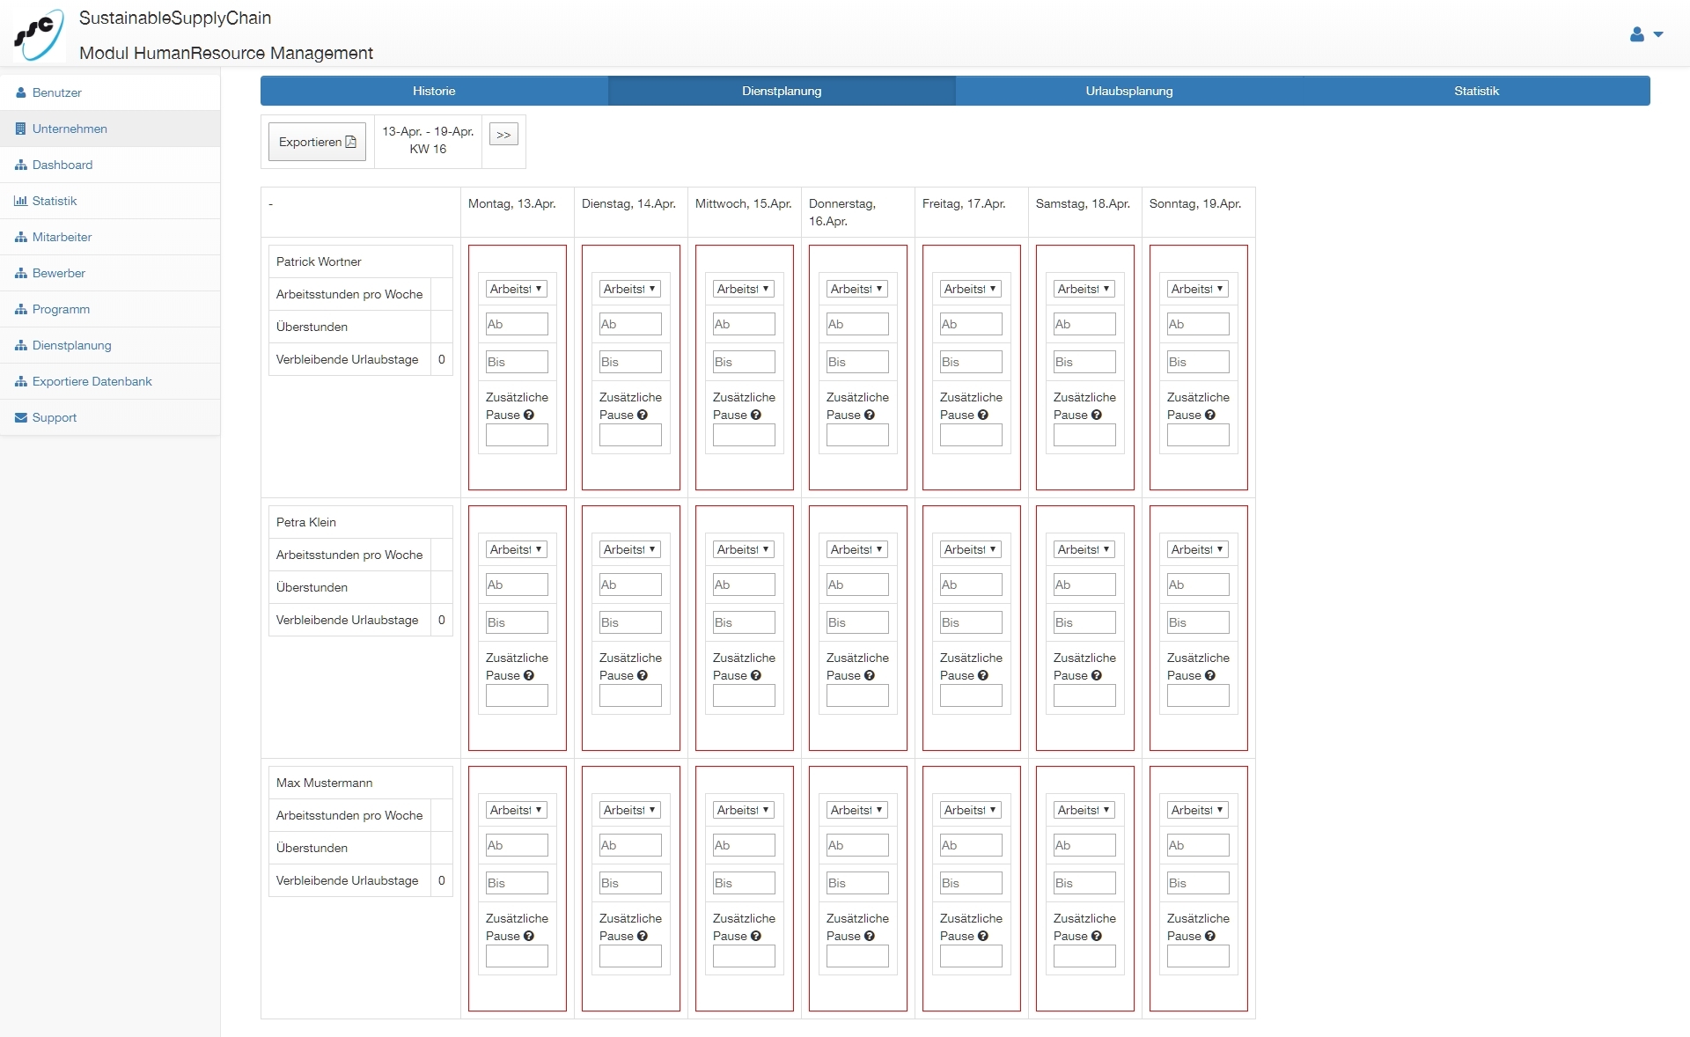Click help icon for Max Mustermann's Sunday pause
Screen dimensions: 1690x1037
pyautogui.click(x=1209, y=936)
